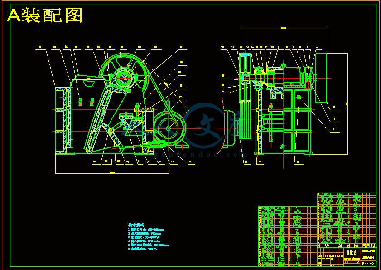Viewport: 381px width, 270px height.
Task: Click the "技术规格" heading
Action: (135, 225)
